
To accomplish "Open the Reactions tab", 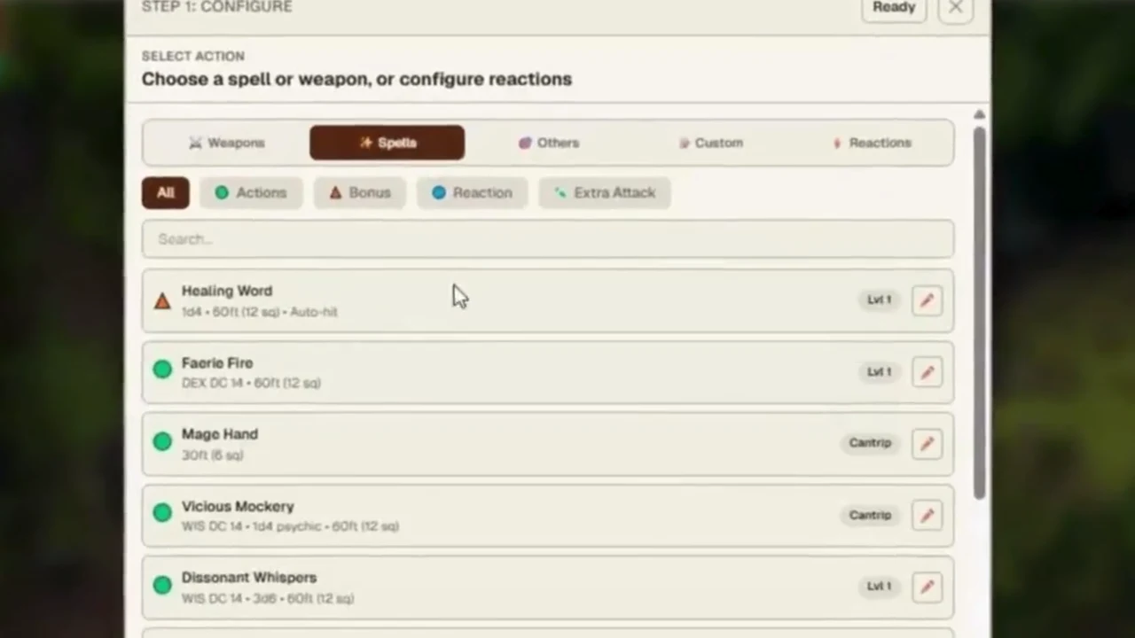I will [872, 143].
